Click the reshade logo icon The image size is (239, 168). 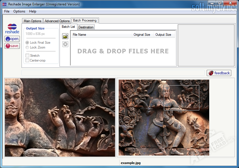point(12,29)
